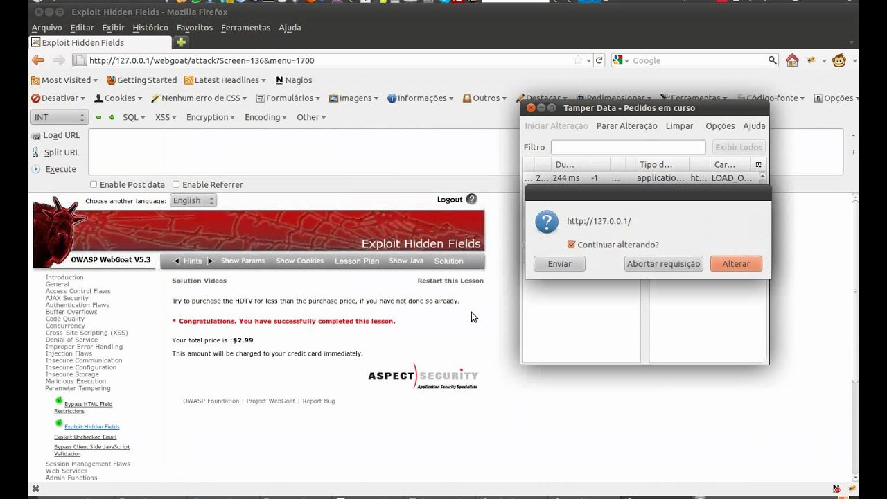Viewport: 887px width, 499px height.
Task: Open Bypass HTML Field Restrictions lesson
Action: [83, 408]
